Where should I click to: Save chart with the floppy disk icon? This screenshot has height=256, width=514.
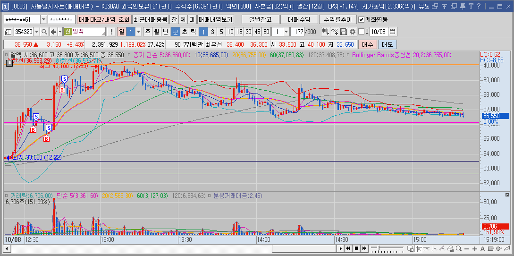[x=344, y=32]
